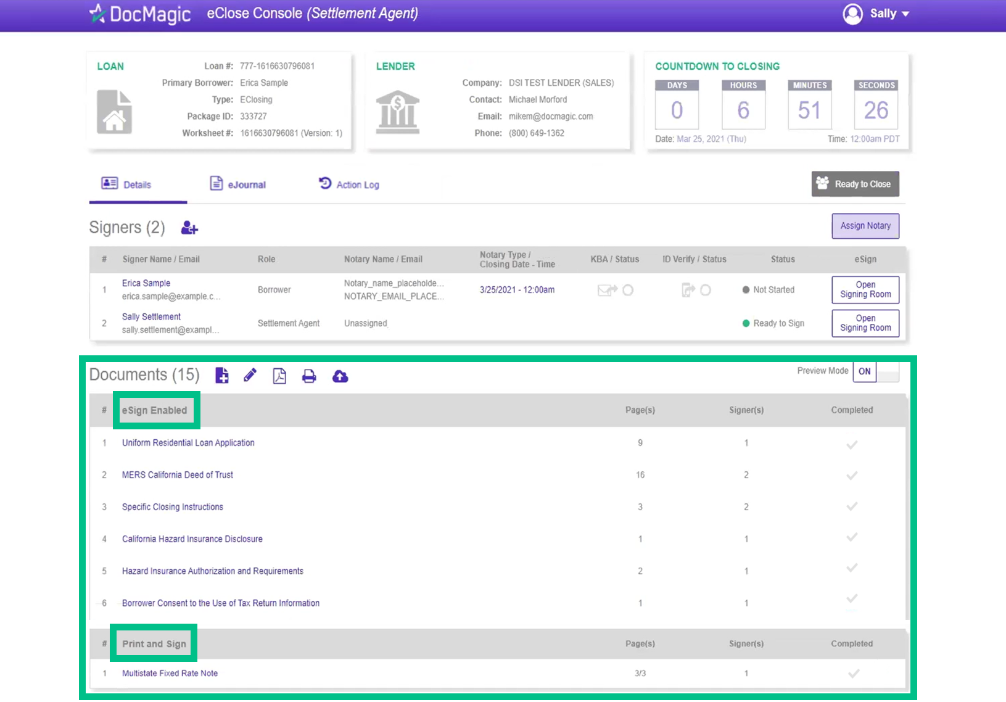The image size is (1006, 702).
Task: Click completed checkmark for Hazard Insurance Authorization
Action: 852,568
